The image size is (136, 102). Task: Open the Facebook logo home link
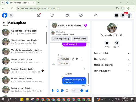5,15
